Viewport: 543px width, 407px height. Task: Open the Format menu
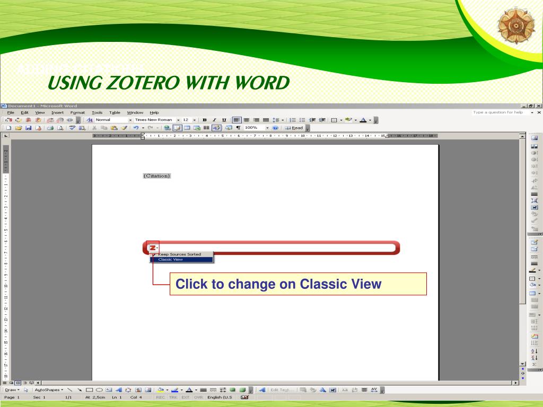pos(77,113)
